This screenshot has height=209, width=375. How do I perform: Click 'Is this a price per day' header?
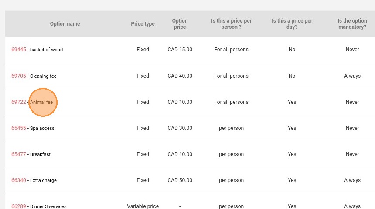tap(292, 24)
